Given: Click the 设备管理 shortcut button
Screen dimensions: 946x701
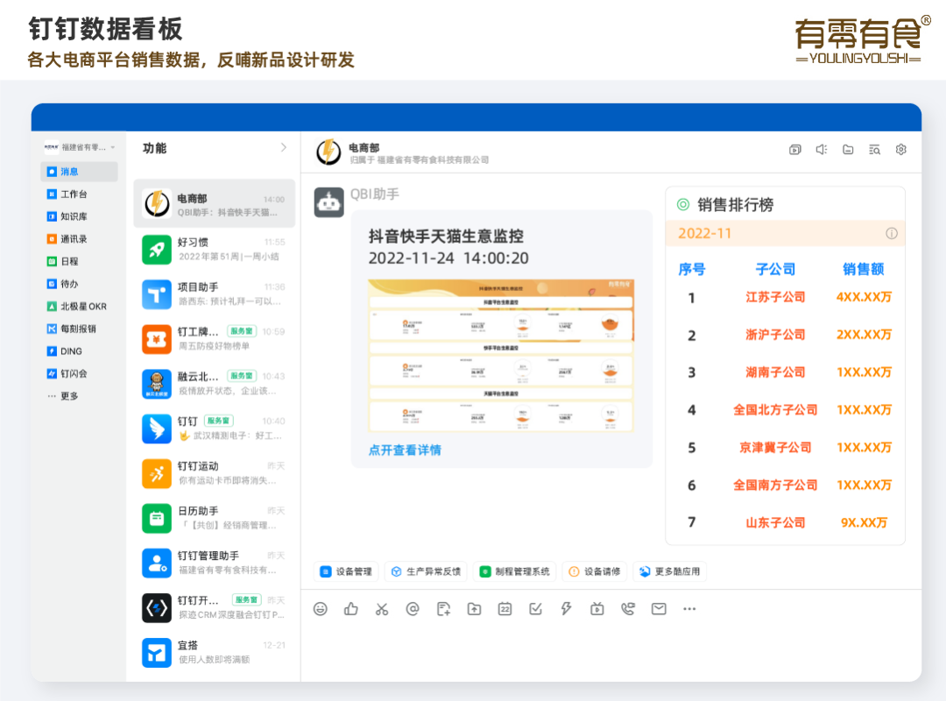Looking at the screenshot, I should click(346, 571).
